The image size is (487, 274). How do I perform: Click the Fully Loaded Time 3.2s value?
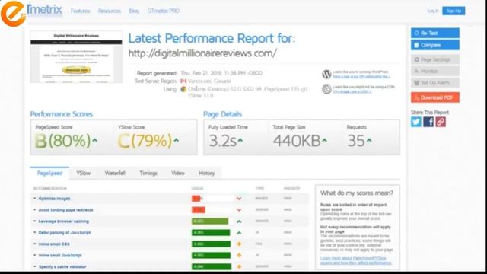[222, 141]
